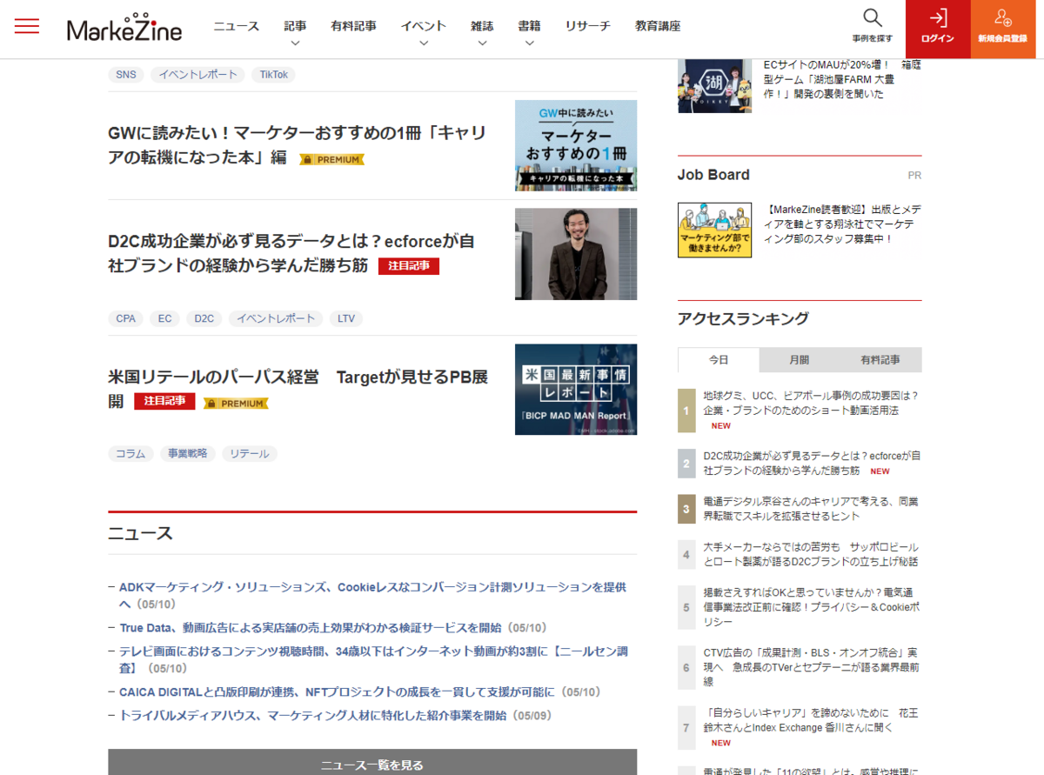This screenshot has height=775, width=1044.
Task: Click the PREMIUM lock badge on GW article
Action: tap(331, 158)
